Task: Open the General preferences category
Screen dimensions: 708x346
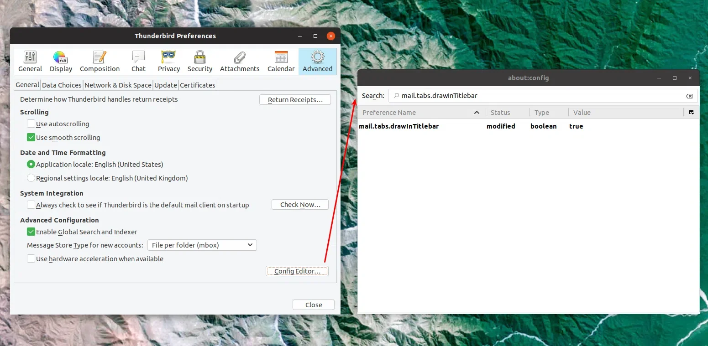Action: pos(30,62)
